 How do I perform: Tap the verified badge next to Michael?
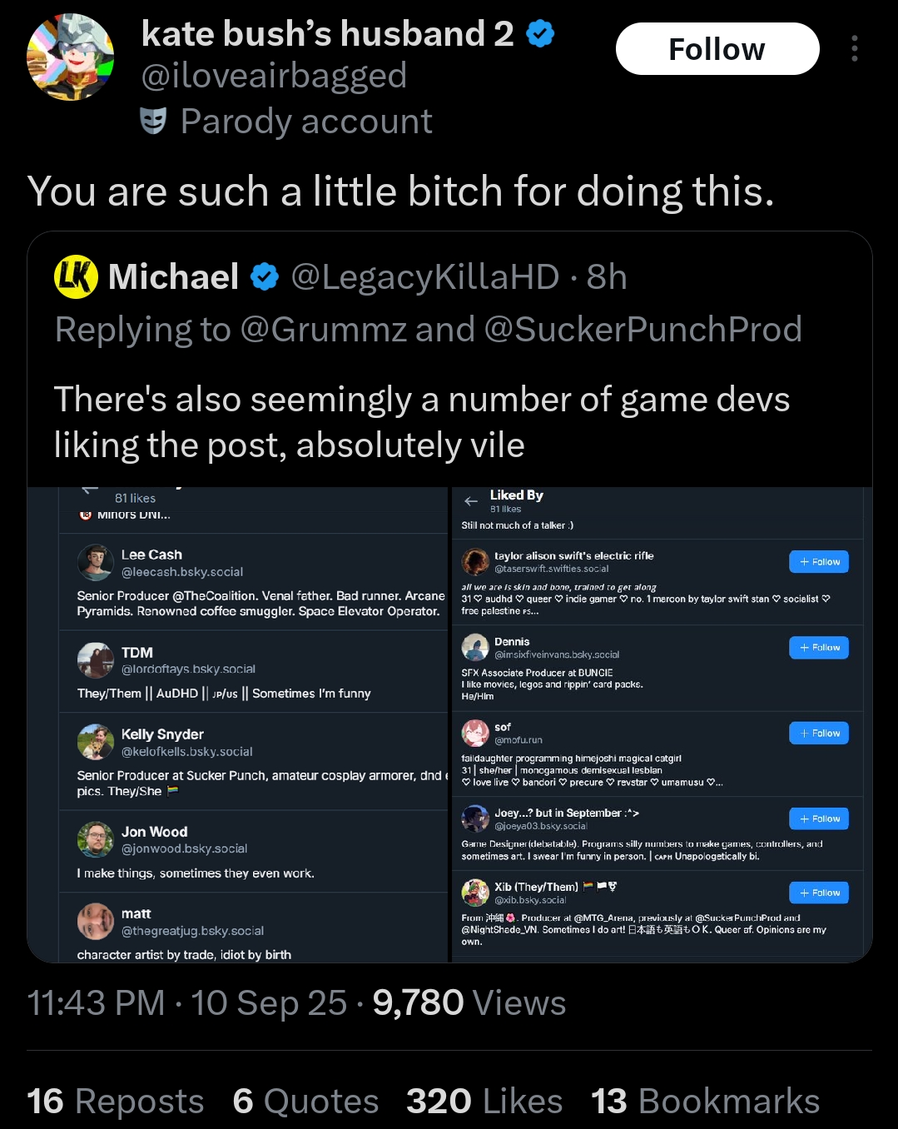265,277
